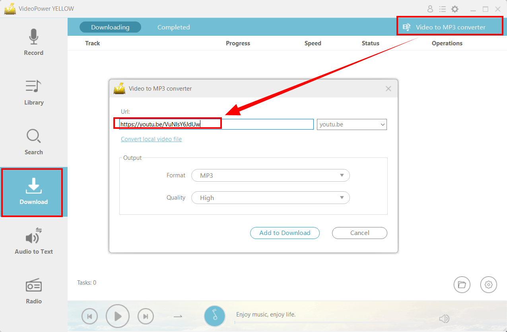The width and height of the screenshot is (507, 332).
Task: Click the blue music key icon in player
Action: [215, 316]
